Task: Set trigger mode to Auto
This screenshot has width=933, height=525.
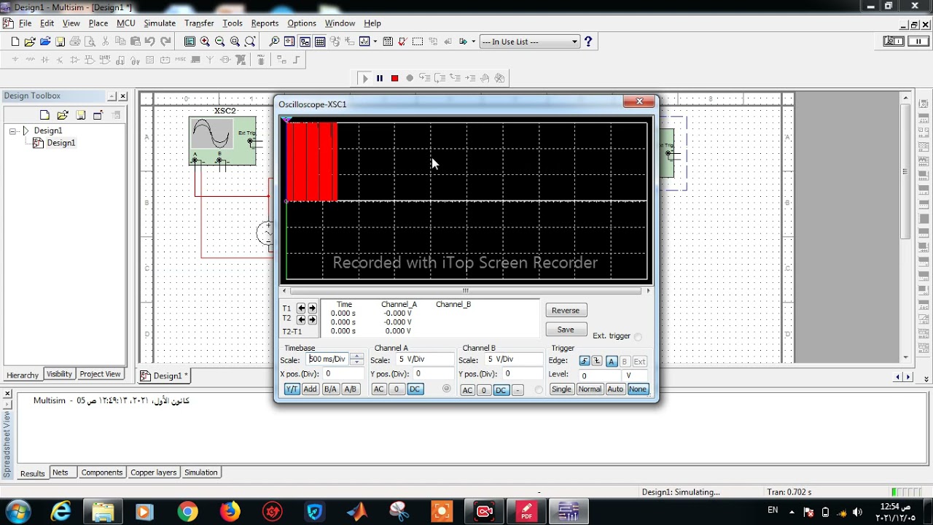Action: (615, 389)
